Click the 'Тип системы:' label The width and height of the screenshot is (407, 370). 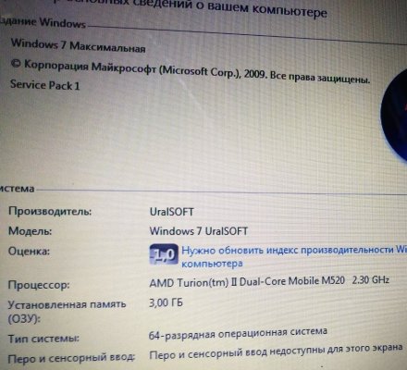pyautogui.click(x=43, y=339)
